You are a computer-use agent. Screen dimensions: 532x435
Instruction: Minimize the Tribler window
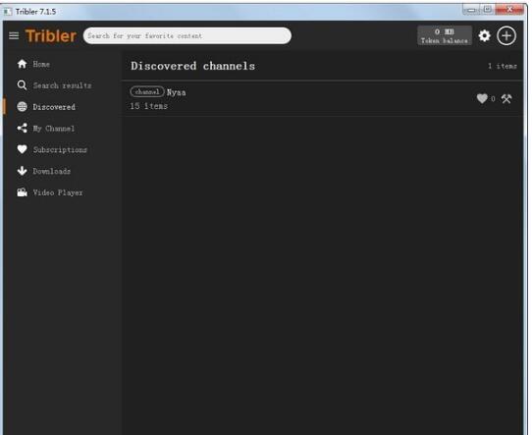tap(471, 10)
